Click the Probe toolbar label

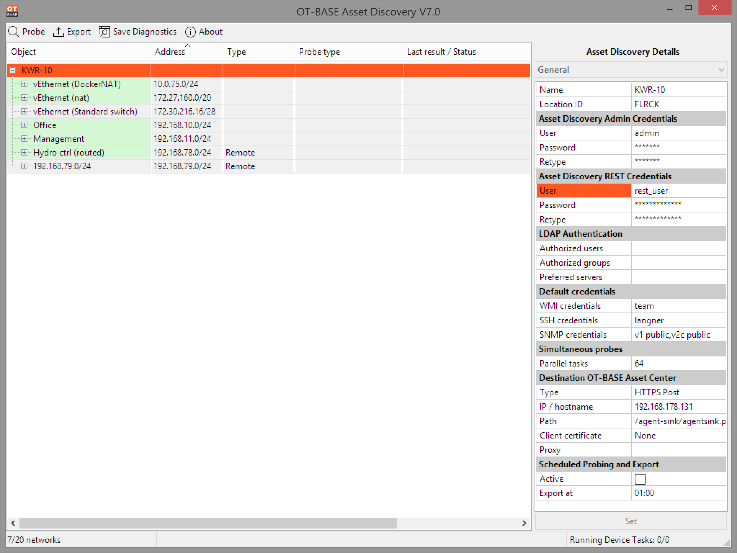pyautogui.click(x=33, y=32)
